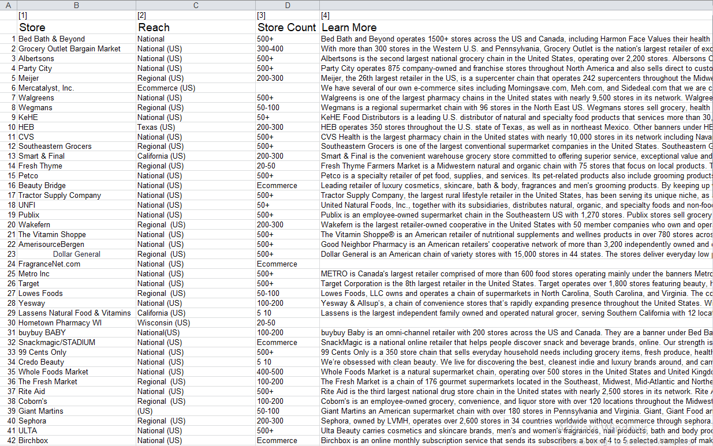This screenshot has height=446, width=713.
Task: Click the [1] cell above Store
Action: point(76,15)
